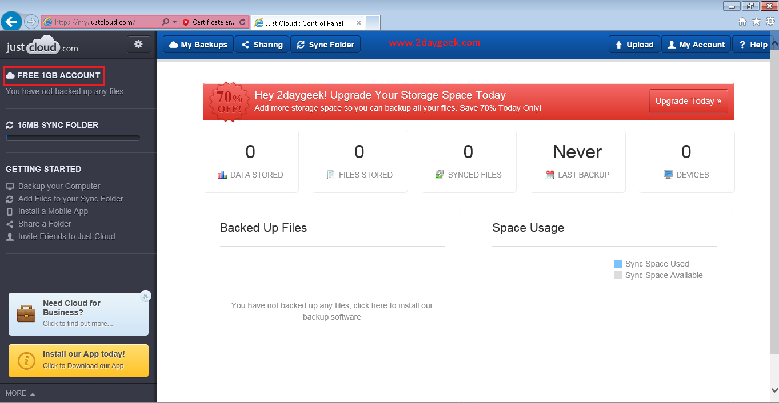Click the Install our App today banner

tap(78, 361)
